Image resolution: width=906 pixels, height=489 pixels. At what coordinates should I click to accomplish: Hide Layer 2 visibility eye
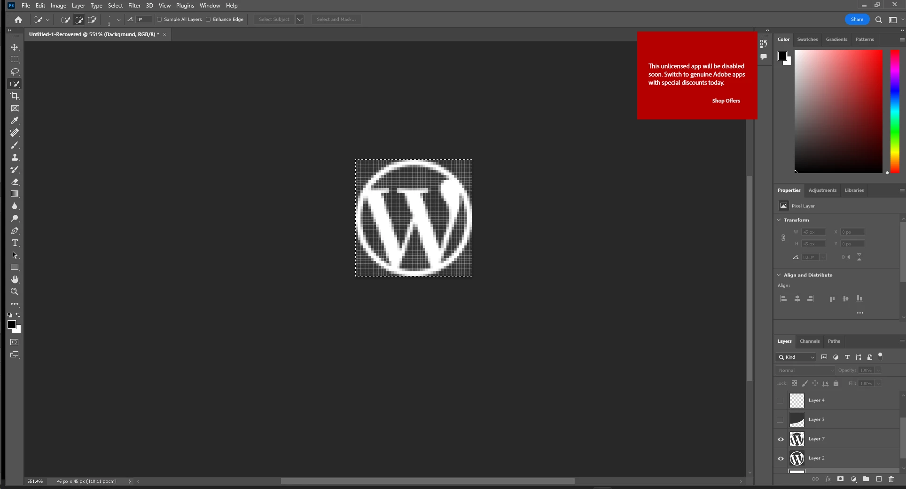click(781, 458)
